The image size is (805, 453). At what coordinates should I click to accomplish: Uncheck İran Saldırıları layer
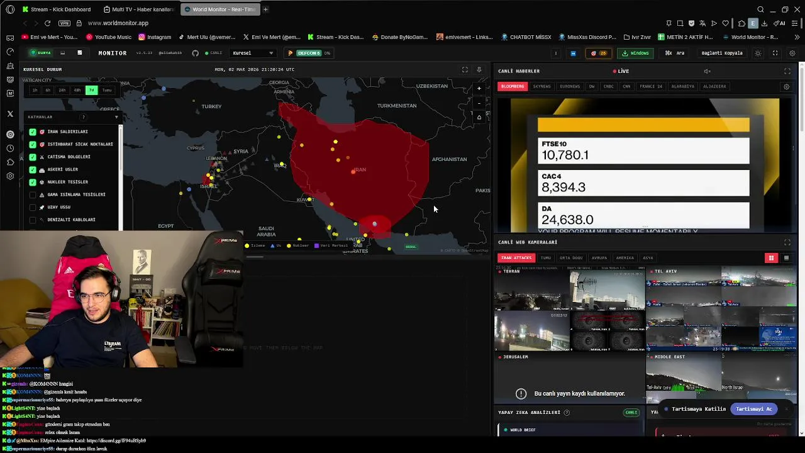[x=33, y=131]
